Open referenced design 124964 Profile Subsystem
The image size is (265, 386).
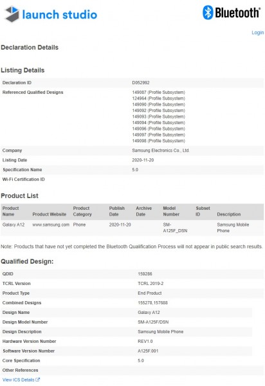(x=158, y=98)
